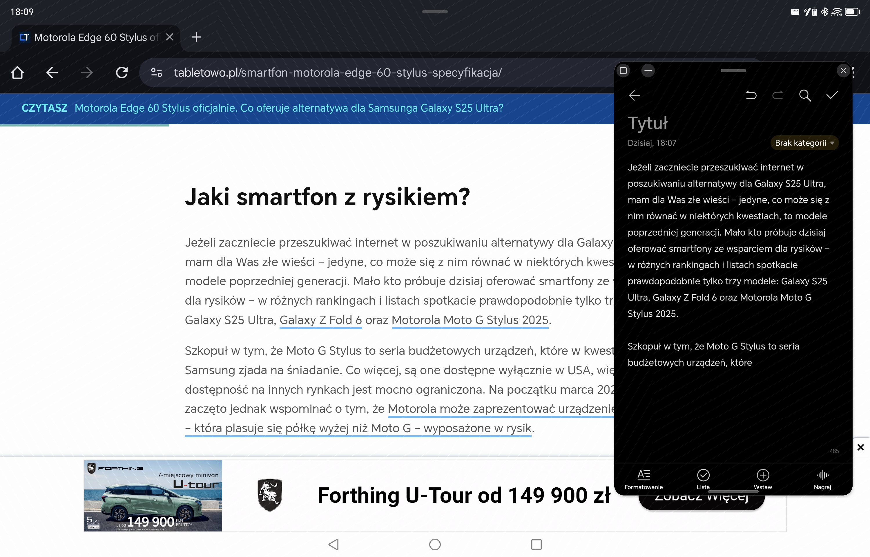870x557 pixels.
Task: Close the Motorola Edge 60 Stylus tab
Action: (x=170, y=37)
